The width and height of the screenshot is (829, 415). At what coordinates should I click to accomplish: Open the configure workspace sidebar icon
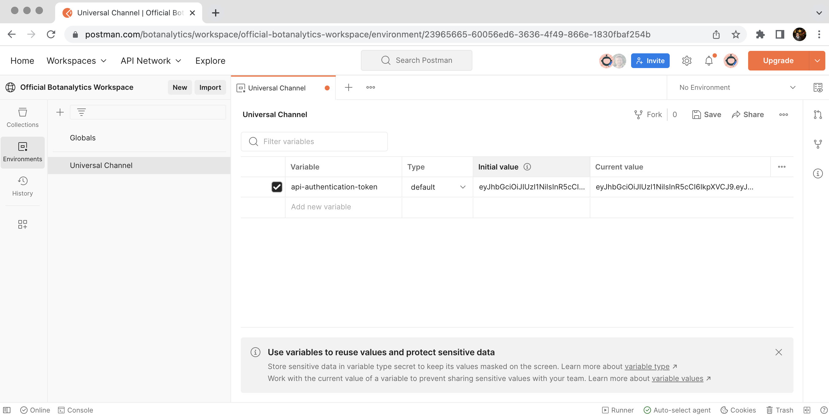(23, 224)
